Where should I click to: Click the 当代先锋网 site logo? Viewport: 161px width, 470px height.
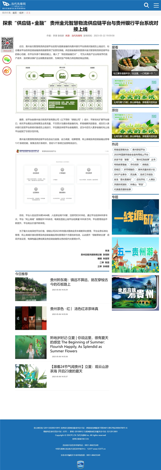[x=14, y=5]
